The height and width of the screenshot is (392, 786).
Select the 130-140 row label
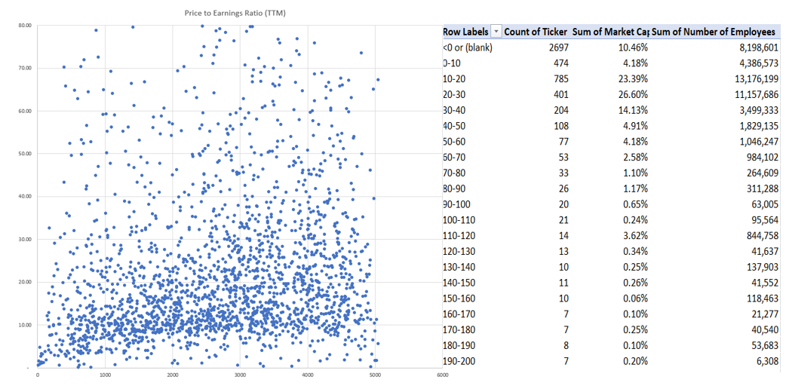(459, 267)
